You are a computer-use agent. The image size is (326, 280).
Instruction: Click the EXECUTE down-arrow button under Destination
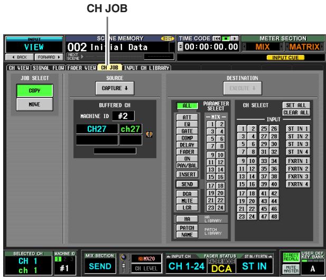(243, 88)
